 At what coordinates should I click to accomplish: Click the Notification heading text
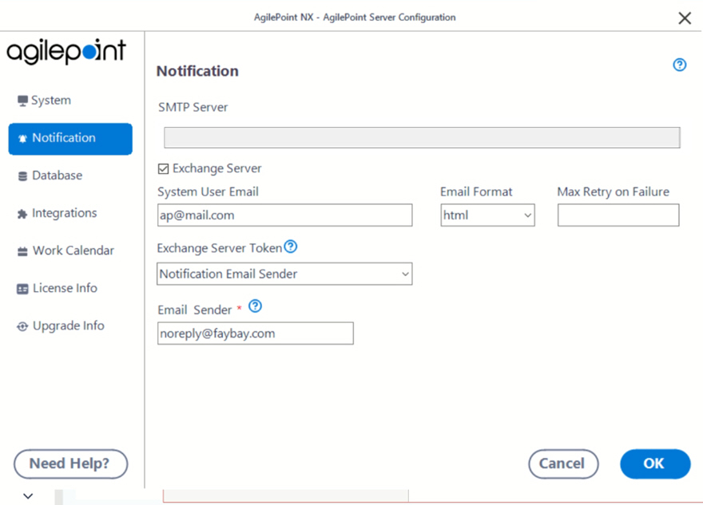[x=197, y=71]
